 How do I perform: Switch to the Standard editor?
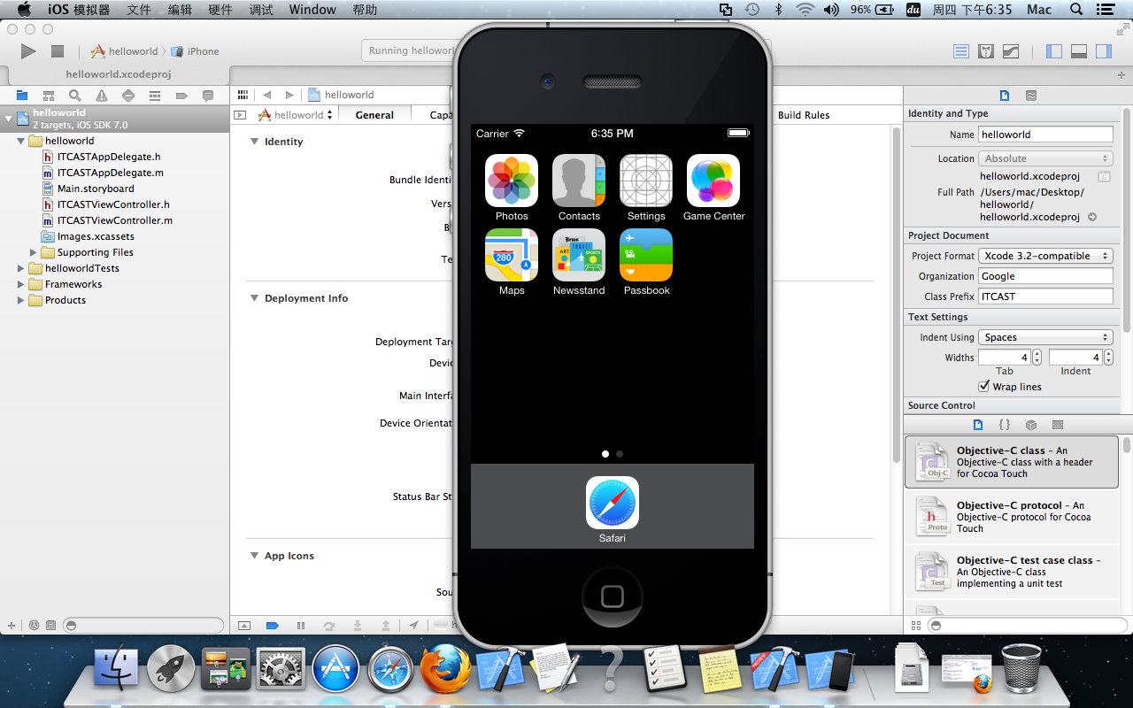point(961,51)
